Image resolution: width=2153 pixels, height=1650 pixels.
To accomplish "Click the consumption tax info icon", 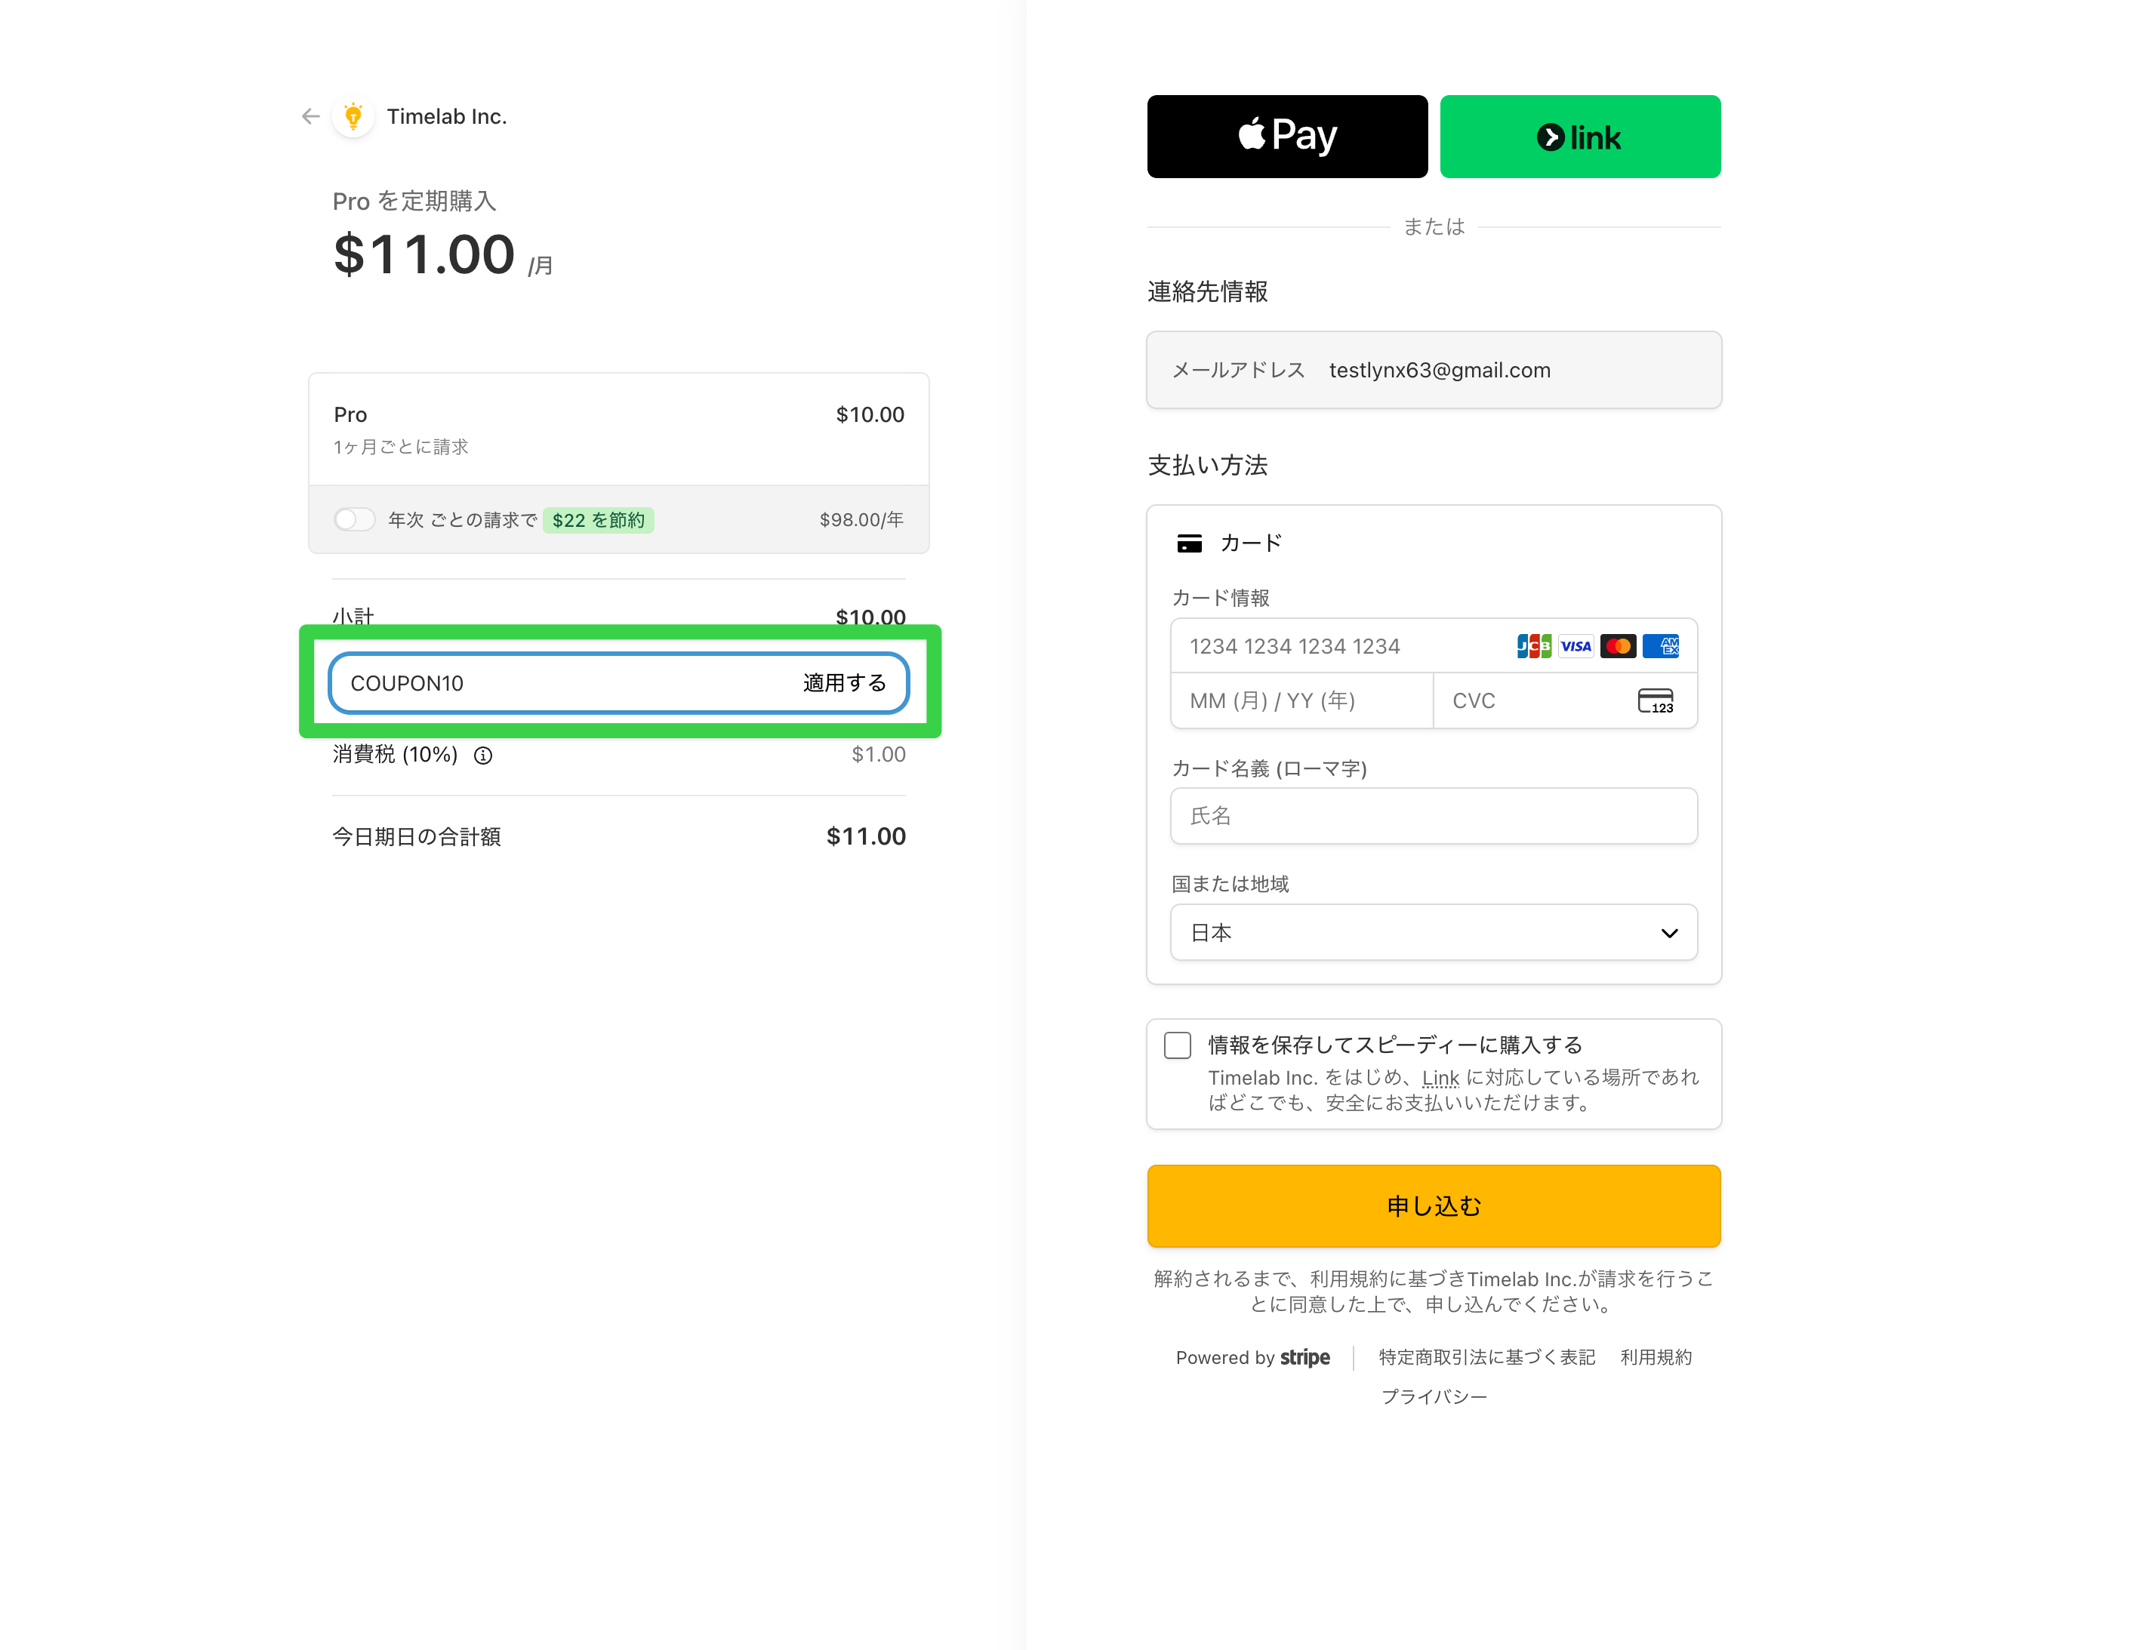I will pyautogui.click(x=482, y=756).
